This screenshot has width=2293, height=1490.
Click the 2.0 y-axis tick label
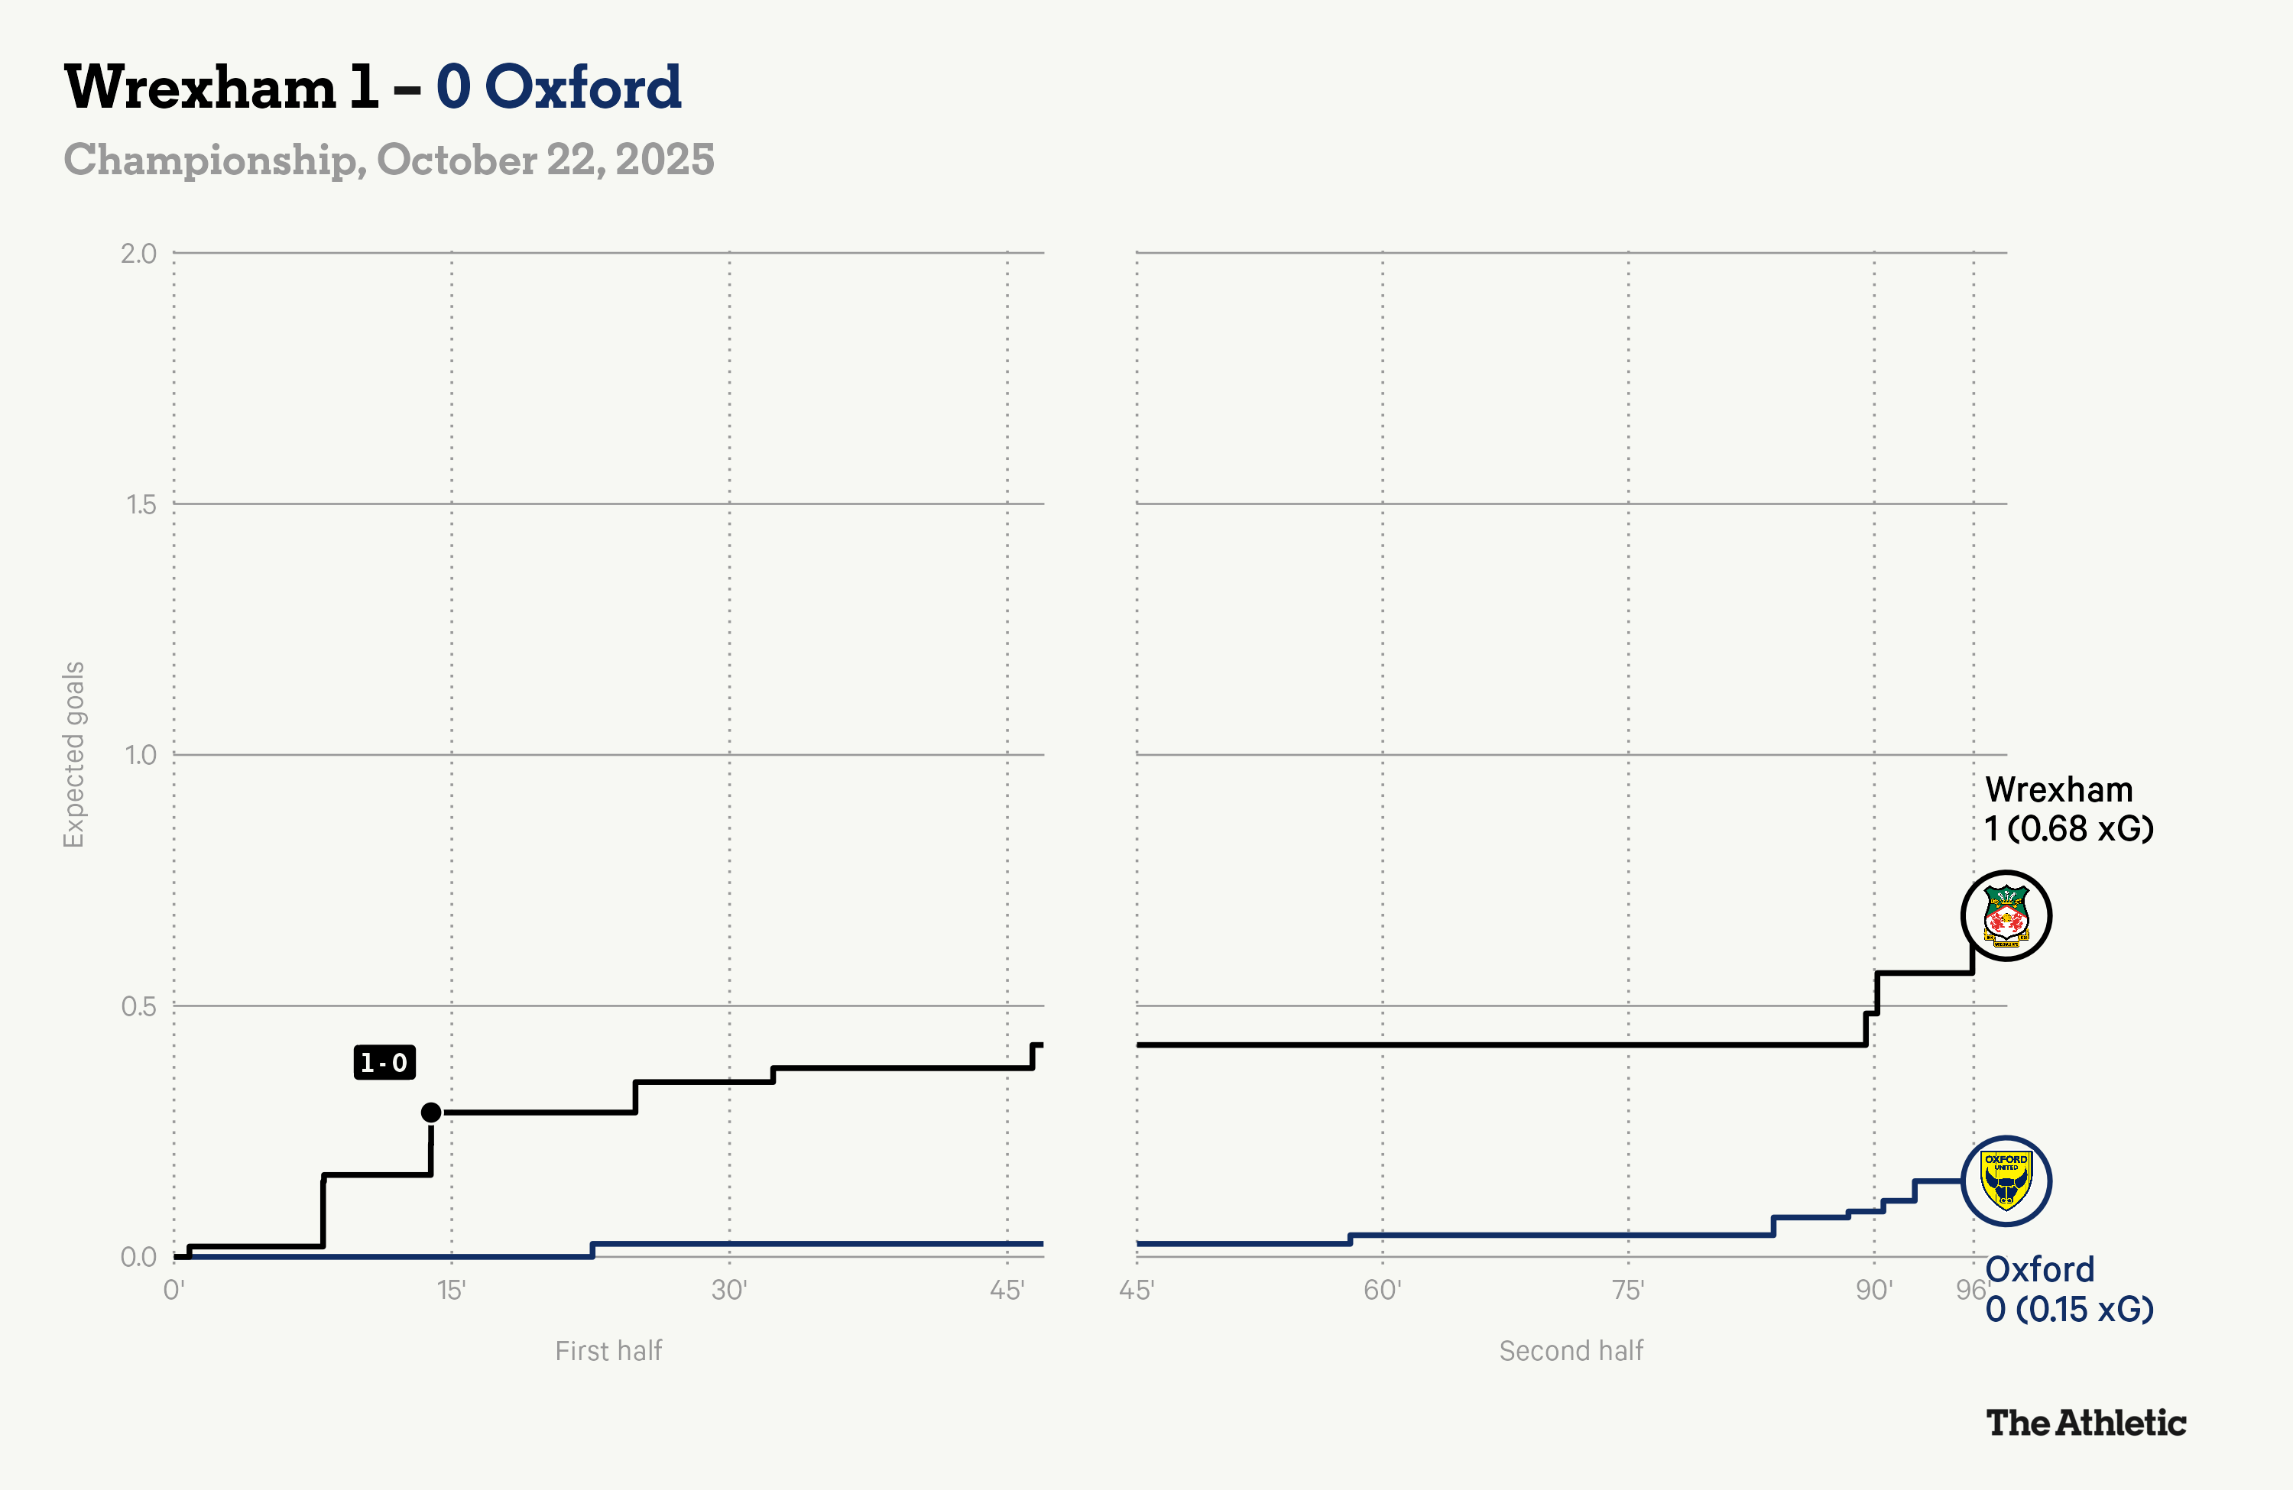pos(138,254)
